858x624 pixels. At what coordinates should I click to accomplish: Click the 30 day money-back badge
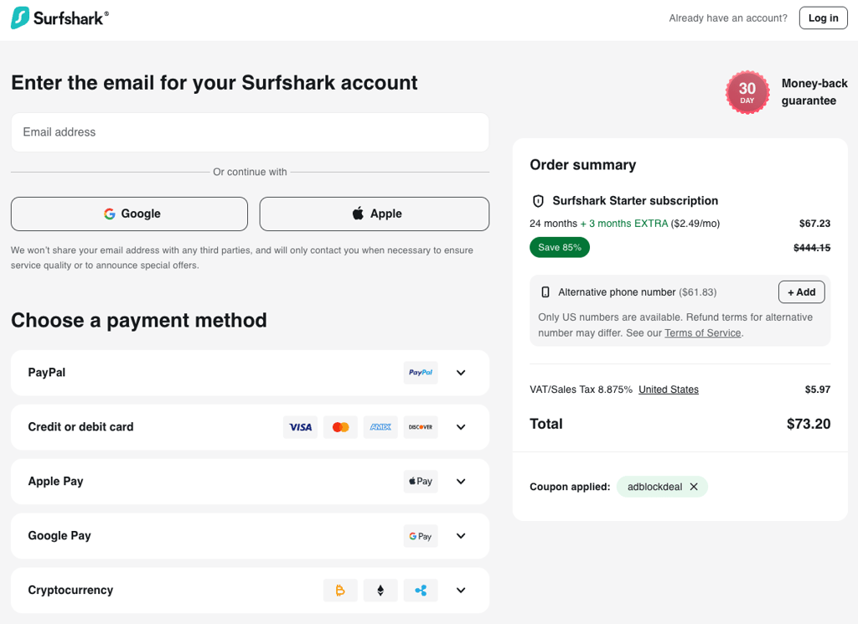747,92
